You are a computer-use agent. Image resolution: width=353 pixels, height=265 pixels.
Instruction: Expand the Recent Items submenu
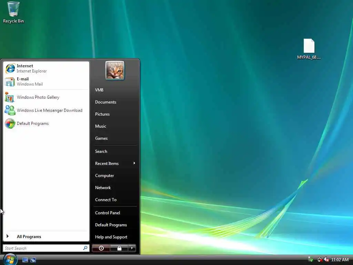tap(115, 163)
